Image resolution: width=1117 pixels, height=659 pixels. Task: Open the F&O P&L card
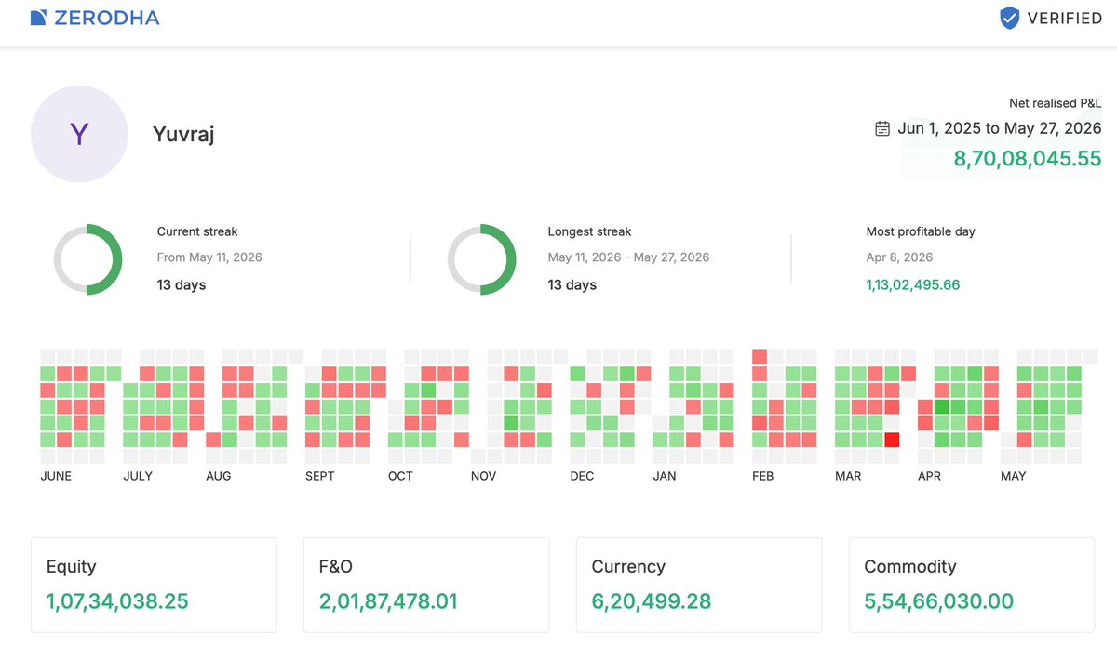click(426, 585)
